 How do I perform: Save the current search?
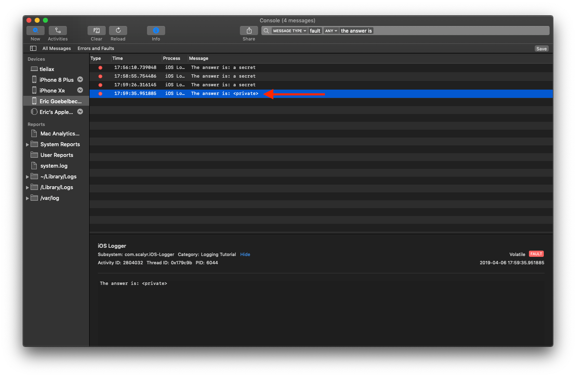click(541, 49)
